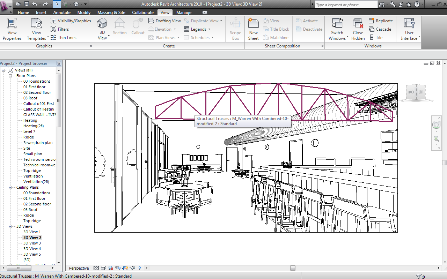Click Drafting View button
This screenshot has width=447, height=279.
pyautogui.click(x=164, y=21)
